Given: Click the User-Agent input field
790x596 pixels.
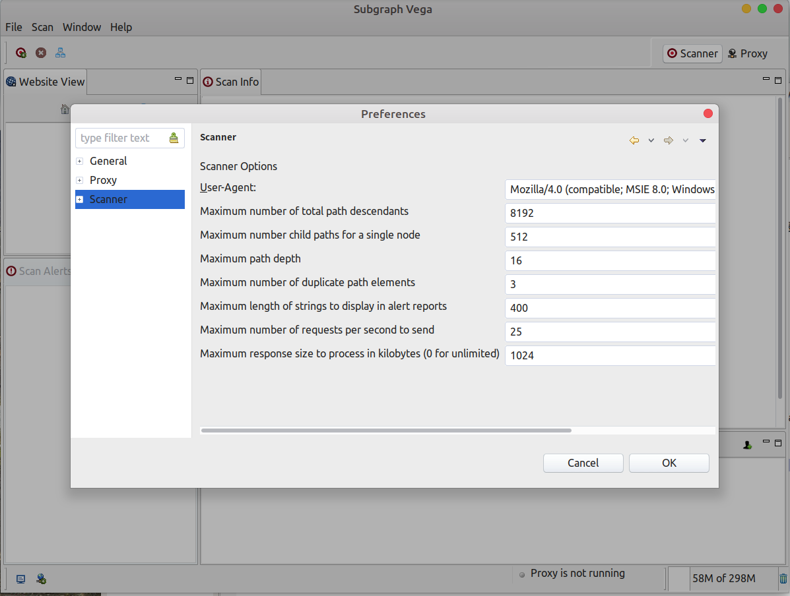Looking at the screenshot, I should [x=610, y=189].
